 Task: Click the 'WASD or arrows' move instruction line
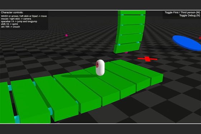tap(24, 16)
